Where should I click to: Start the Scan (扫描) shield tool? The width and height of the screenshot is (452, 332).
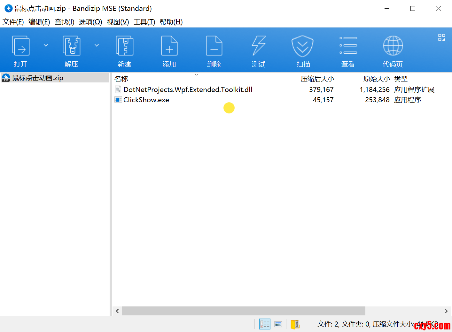(x=302, y=46)
